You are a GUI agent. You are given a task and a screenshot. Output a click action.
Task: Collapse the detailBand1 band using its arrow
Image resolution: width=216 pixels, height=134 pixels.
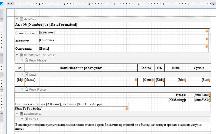pyautogui.click(x=17, y=19)
